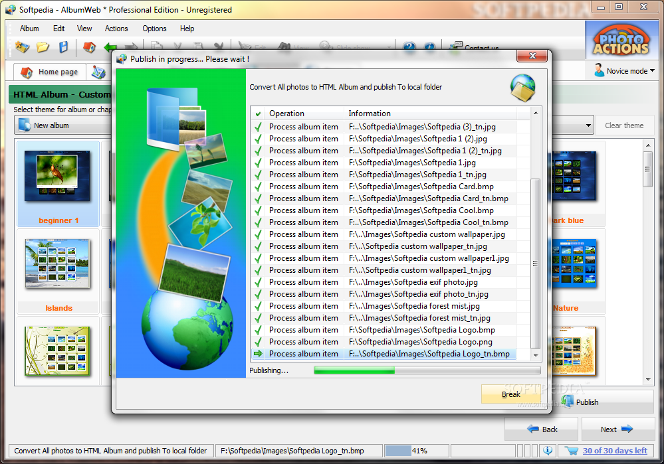Viewport: 664px width, 464px height.
Task: Click the operation list scroll down arrow
Action: [536, 355]
